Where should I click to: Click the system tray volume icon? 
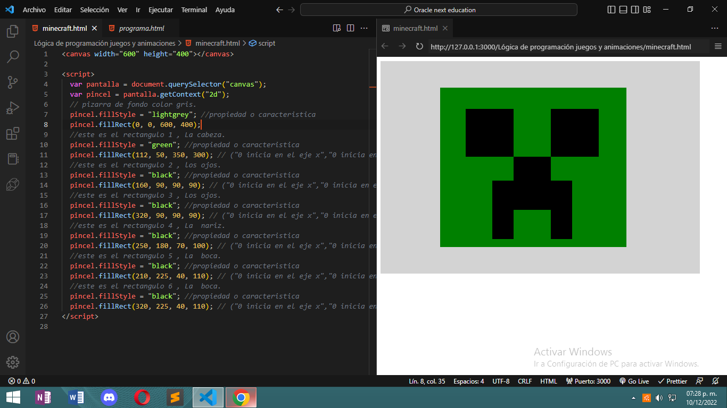tap(659, 397)
